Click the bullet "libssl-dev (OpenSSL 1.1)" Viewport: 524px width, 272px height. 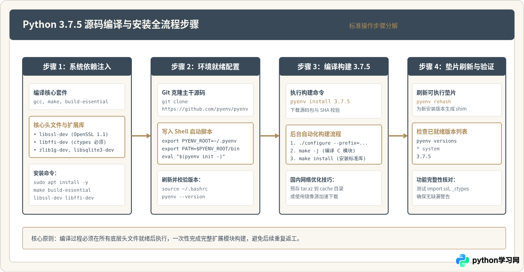[71, 134]
